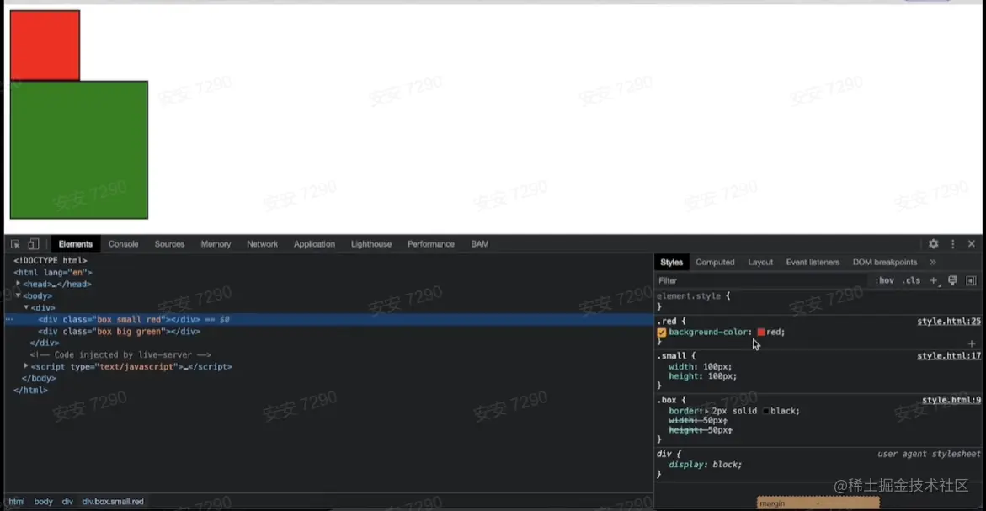Viewport: 986px width, 511px height.
Task: Switch to the Elements tab
Action: pos(76,244)
